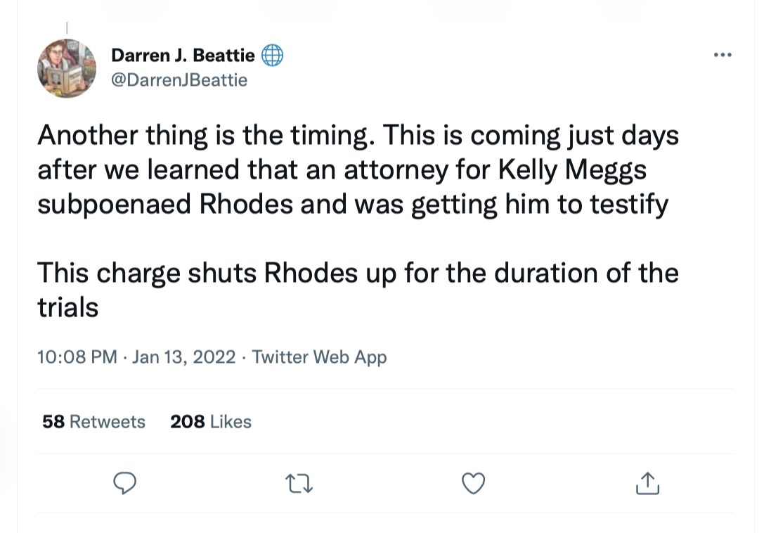Click the word 'trials' ending the tweet

67,307
